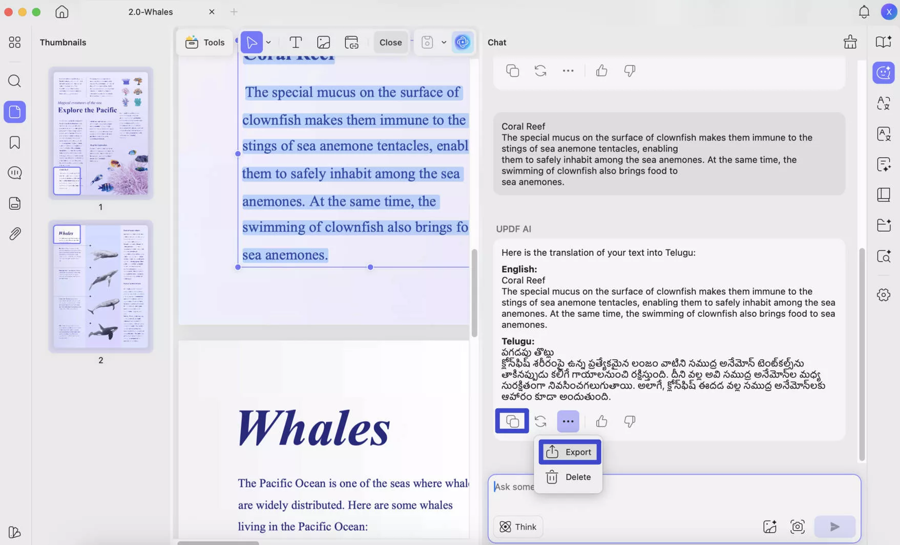
Task: Enable Think mode in the chat input
Action: click(518, 526)
